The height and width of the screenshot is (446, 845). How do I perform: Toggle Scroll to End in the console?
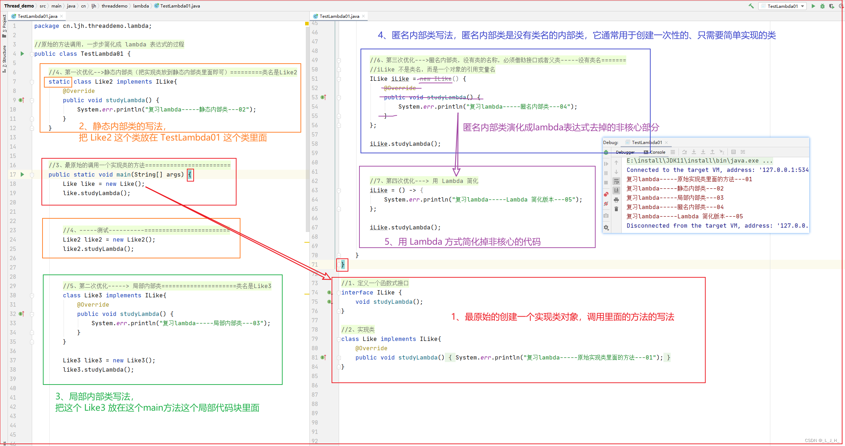tap(616, 190)
